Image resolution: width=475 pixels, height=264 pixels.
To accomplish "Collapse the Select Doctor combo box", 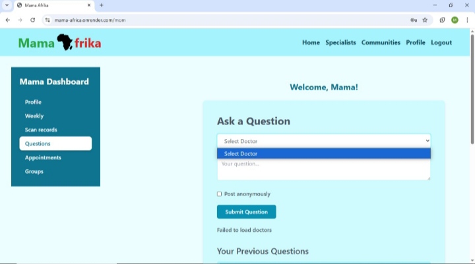I will 323,141.
